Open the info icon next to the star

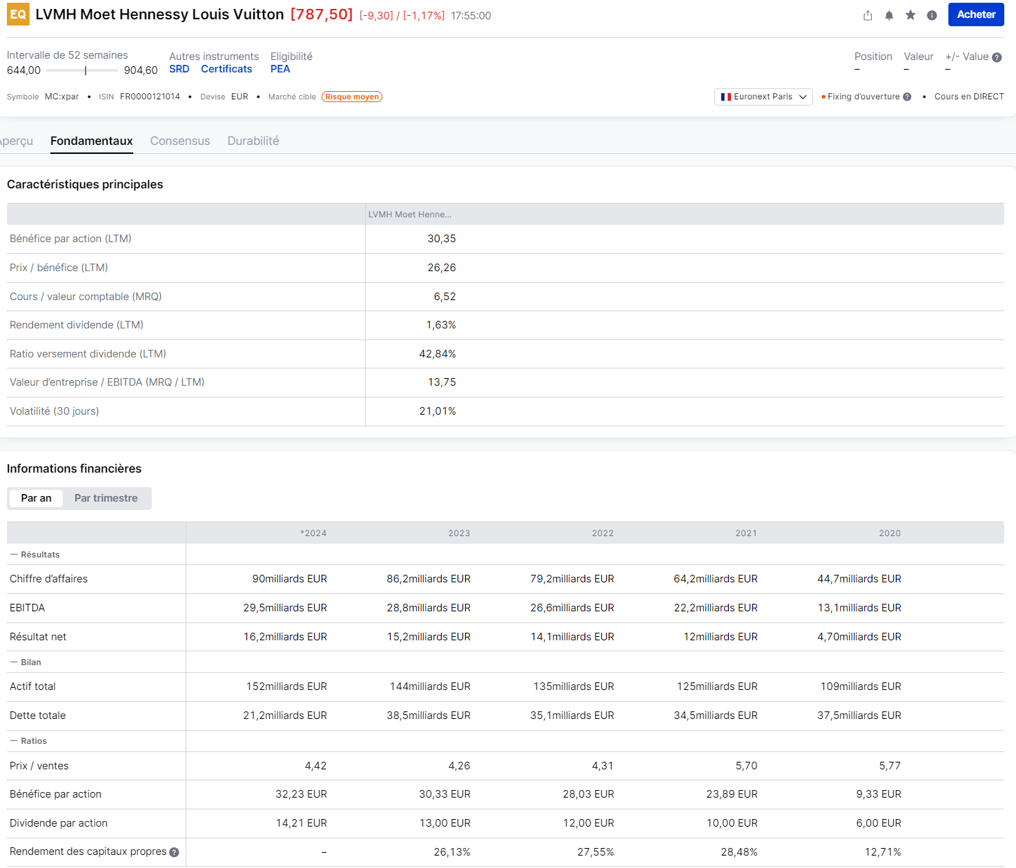tap(932, 15)
